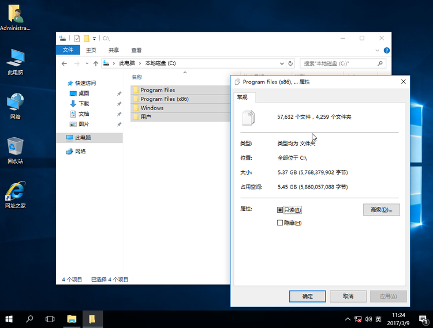Select the Windows folder row
This screenshot has height=328, width=433.
(x=181, y=108)
